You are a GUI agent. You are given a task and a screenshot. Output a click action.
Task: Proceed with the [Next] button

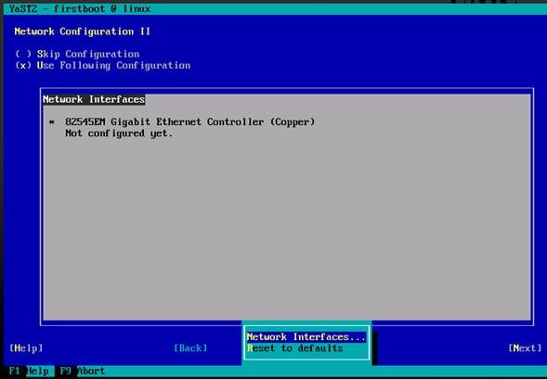[x=525, y=348]
